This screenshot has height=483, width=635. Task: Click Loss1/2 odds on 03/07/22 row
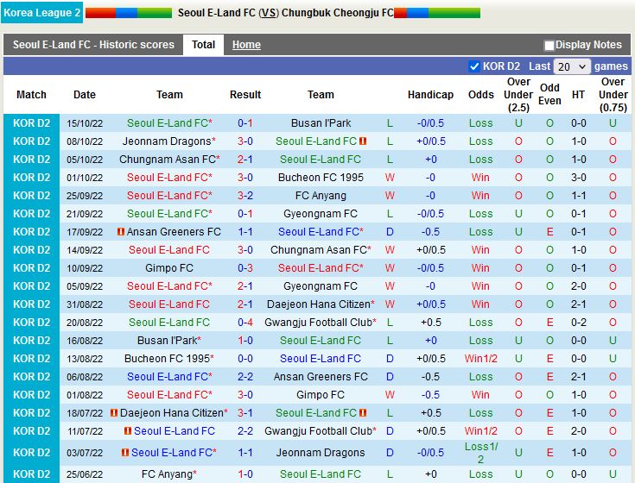coord(480,453)
